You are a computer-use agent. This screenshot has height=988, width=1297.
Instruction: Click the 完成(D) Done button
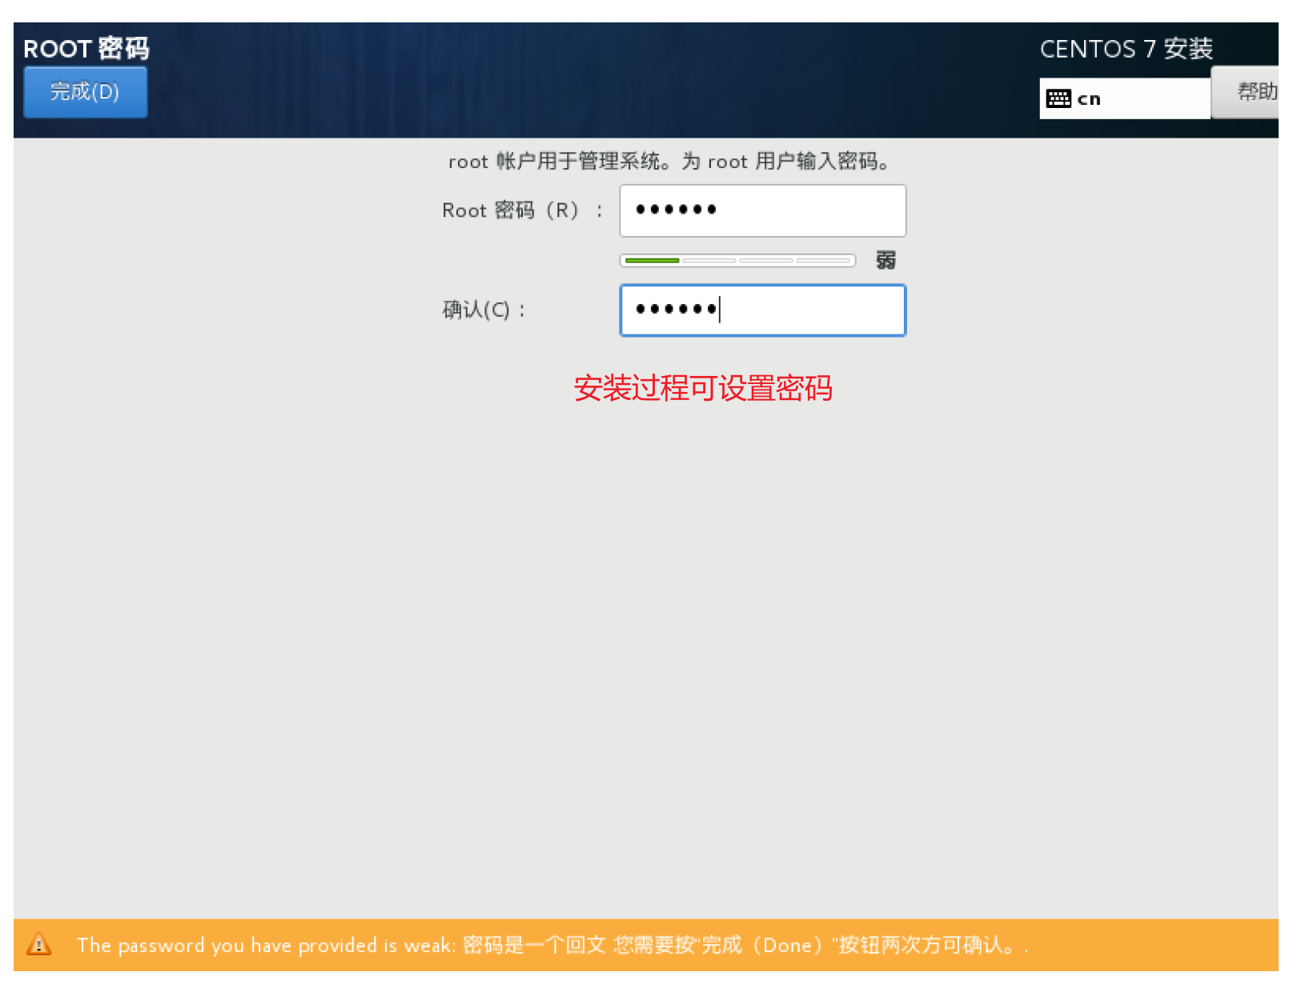(x=86, y=92)
